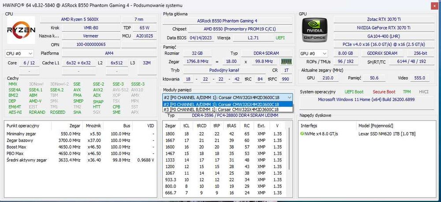Click the AMD Ryzen logo image
The image size is (441, 202).
[x=21, y=30]
